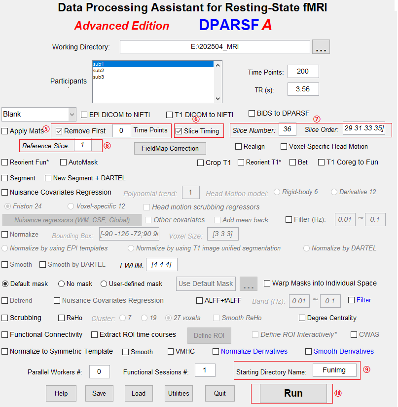Load saved parameters with Load button

point(139,394)
